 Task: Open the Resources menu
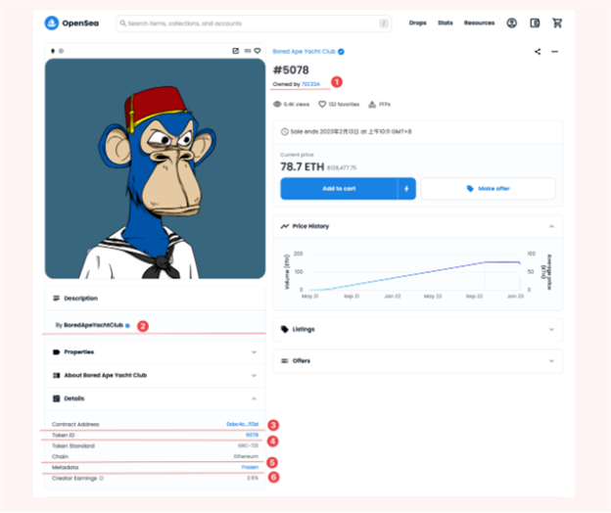tap(479, 23)
